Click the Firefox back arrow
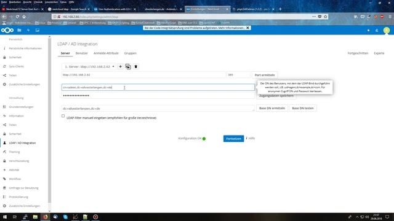394x221 pixels. pyautogui.click(x=4, y=17)
